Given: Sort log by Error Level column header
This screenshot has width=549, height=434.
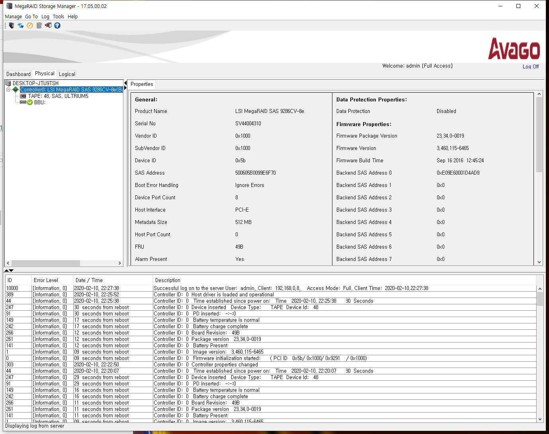Looking at the screenshot, I should pyautogui.click(x=52, y=280).
